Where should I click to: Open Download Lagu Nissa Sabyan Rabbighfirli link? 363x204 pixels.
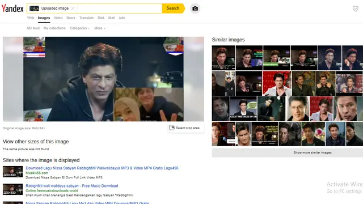(102, 168)
